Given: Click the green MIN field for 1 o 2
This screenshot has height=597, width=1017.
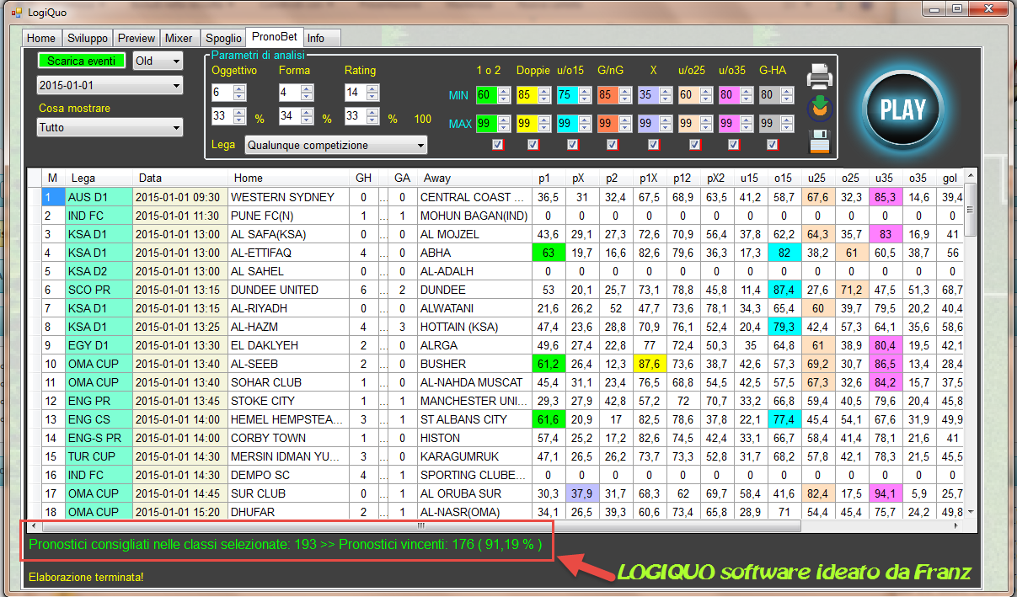Looking at the screenshot, I should click(486, 96).
